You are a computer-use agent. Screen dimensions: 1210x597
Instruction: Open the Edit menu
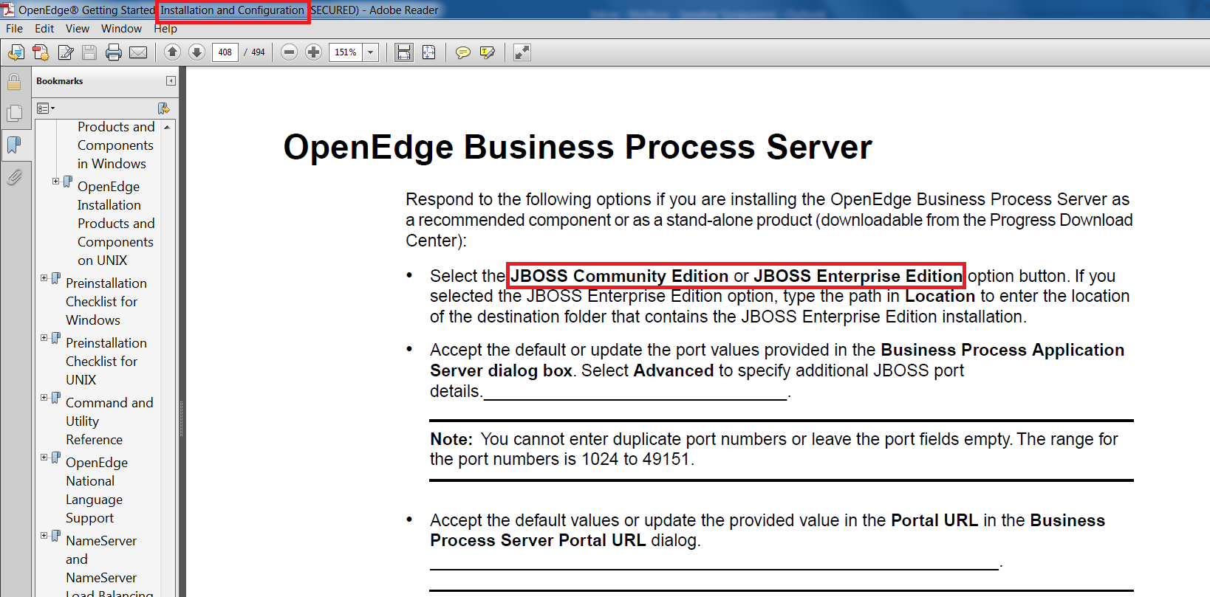pos(44,29)
